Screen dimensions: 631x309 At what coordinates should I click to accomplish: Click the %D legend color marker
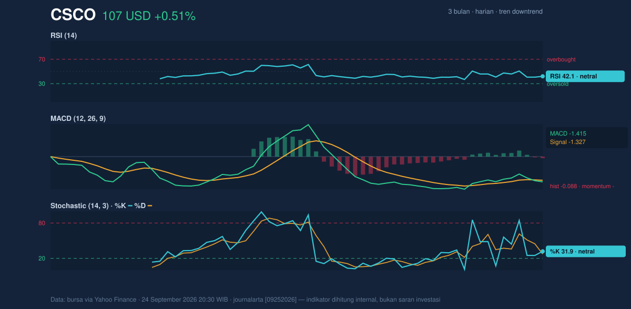click(149, 206)
